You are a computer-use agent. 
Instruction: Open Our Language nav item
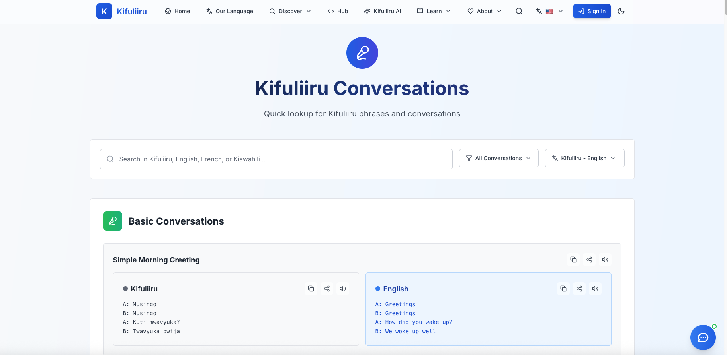point(230,11)
